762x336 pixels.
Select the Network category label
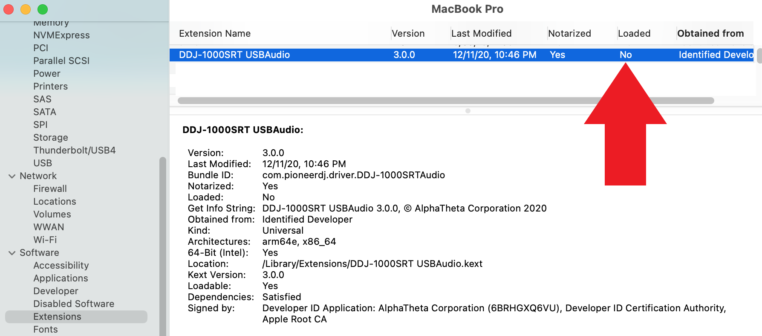38,176
